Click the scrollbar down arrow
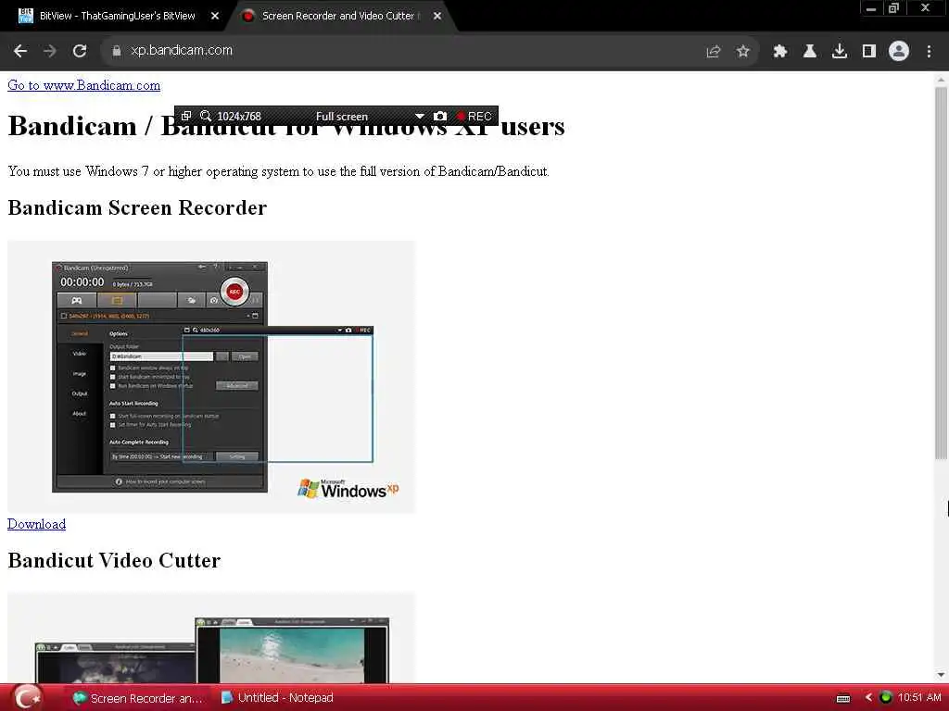 pyautogui.click(x=941, y=675)
